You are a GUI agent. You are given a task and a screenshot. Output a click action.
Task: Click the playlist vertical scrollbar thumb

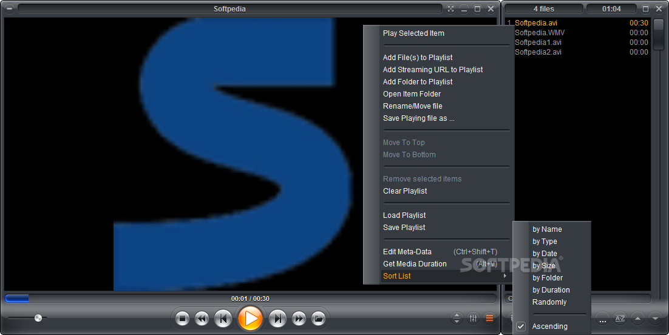coord(658,35)
